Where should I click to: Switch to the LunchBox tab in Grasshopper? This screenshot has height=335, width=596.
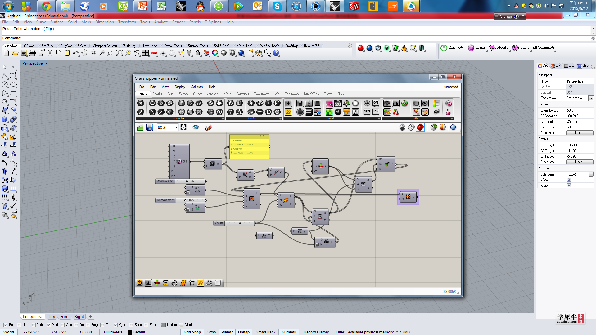pos(311,94)
